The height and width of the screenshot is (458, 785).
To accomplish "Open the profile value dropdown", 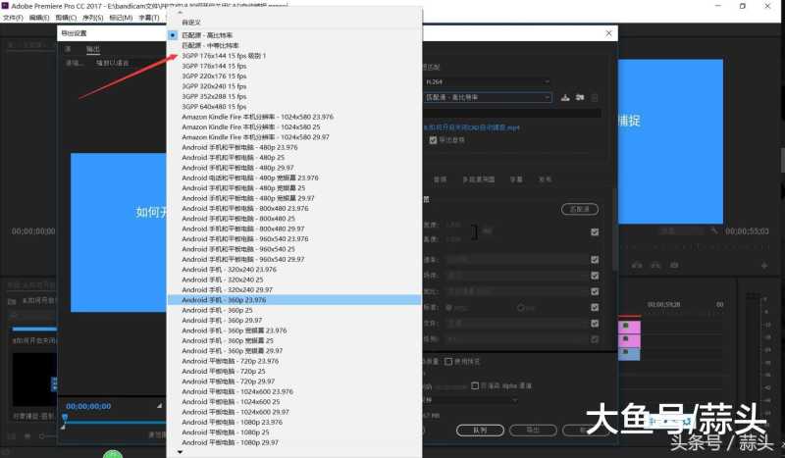I will pyautogui.click(x=517, y=324).
